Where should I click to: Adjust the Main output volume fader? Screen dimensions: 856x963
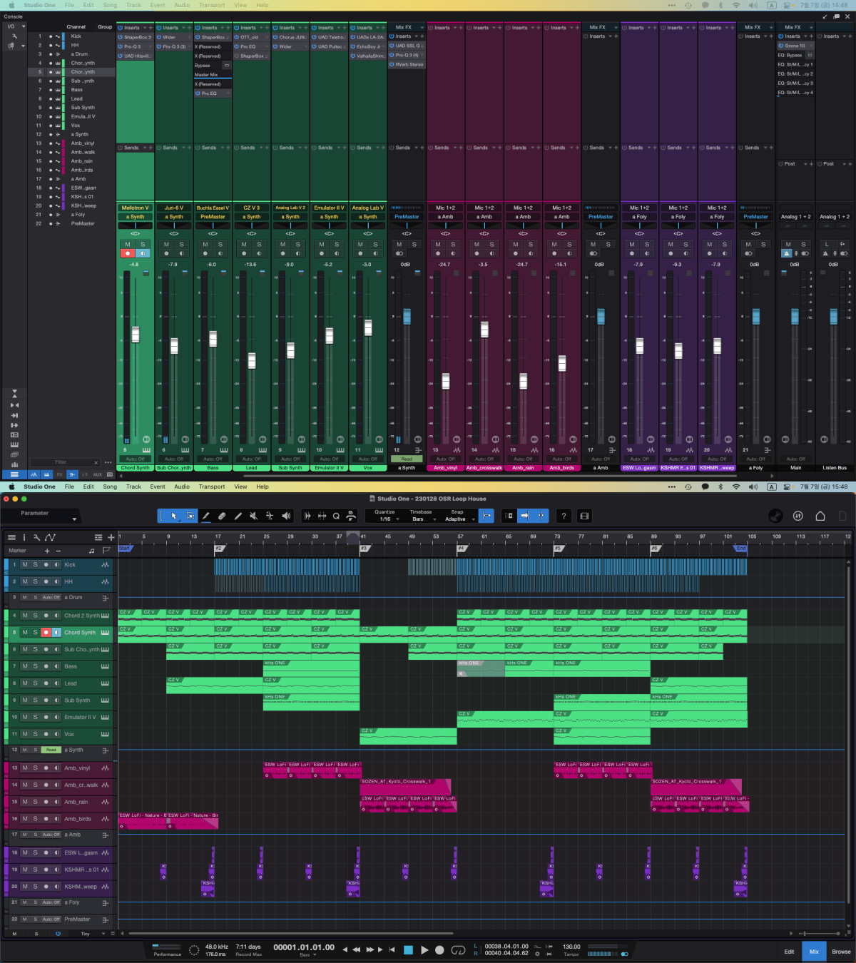[795, 317]
